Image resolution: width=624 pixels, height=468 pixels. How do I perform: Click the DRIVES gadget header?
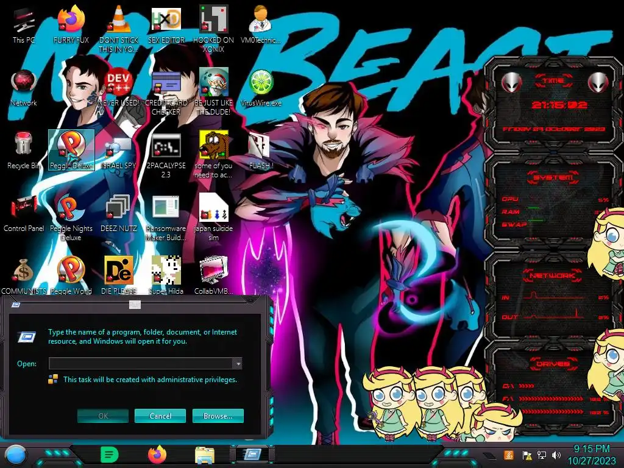click(553, 364)
